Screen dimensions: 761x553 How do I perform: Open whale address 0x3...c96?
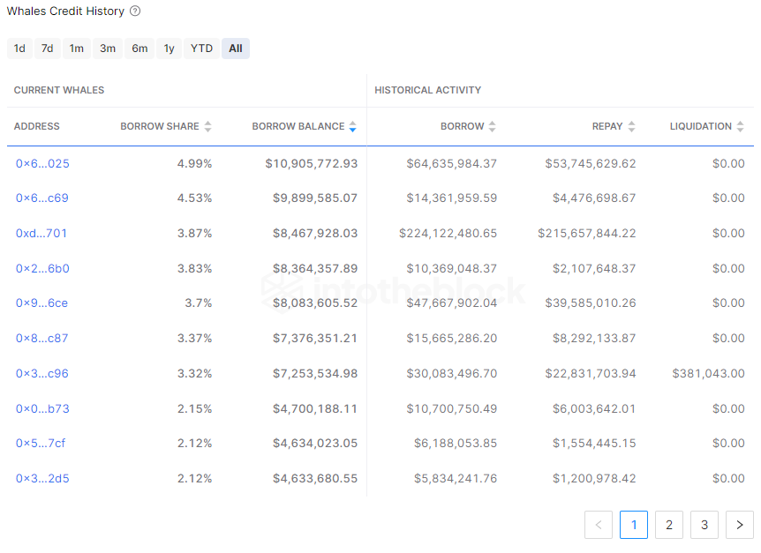click(x=41, y=373)
